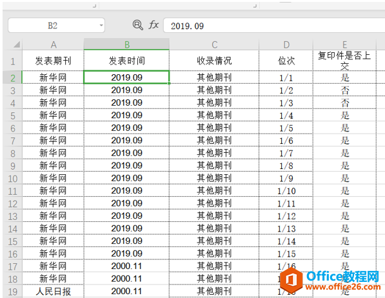Select column D header

tap(286, 45)
